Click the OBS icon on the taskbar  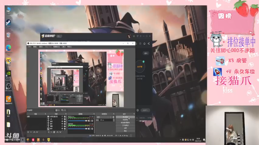[23, 140]
